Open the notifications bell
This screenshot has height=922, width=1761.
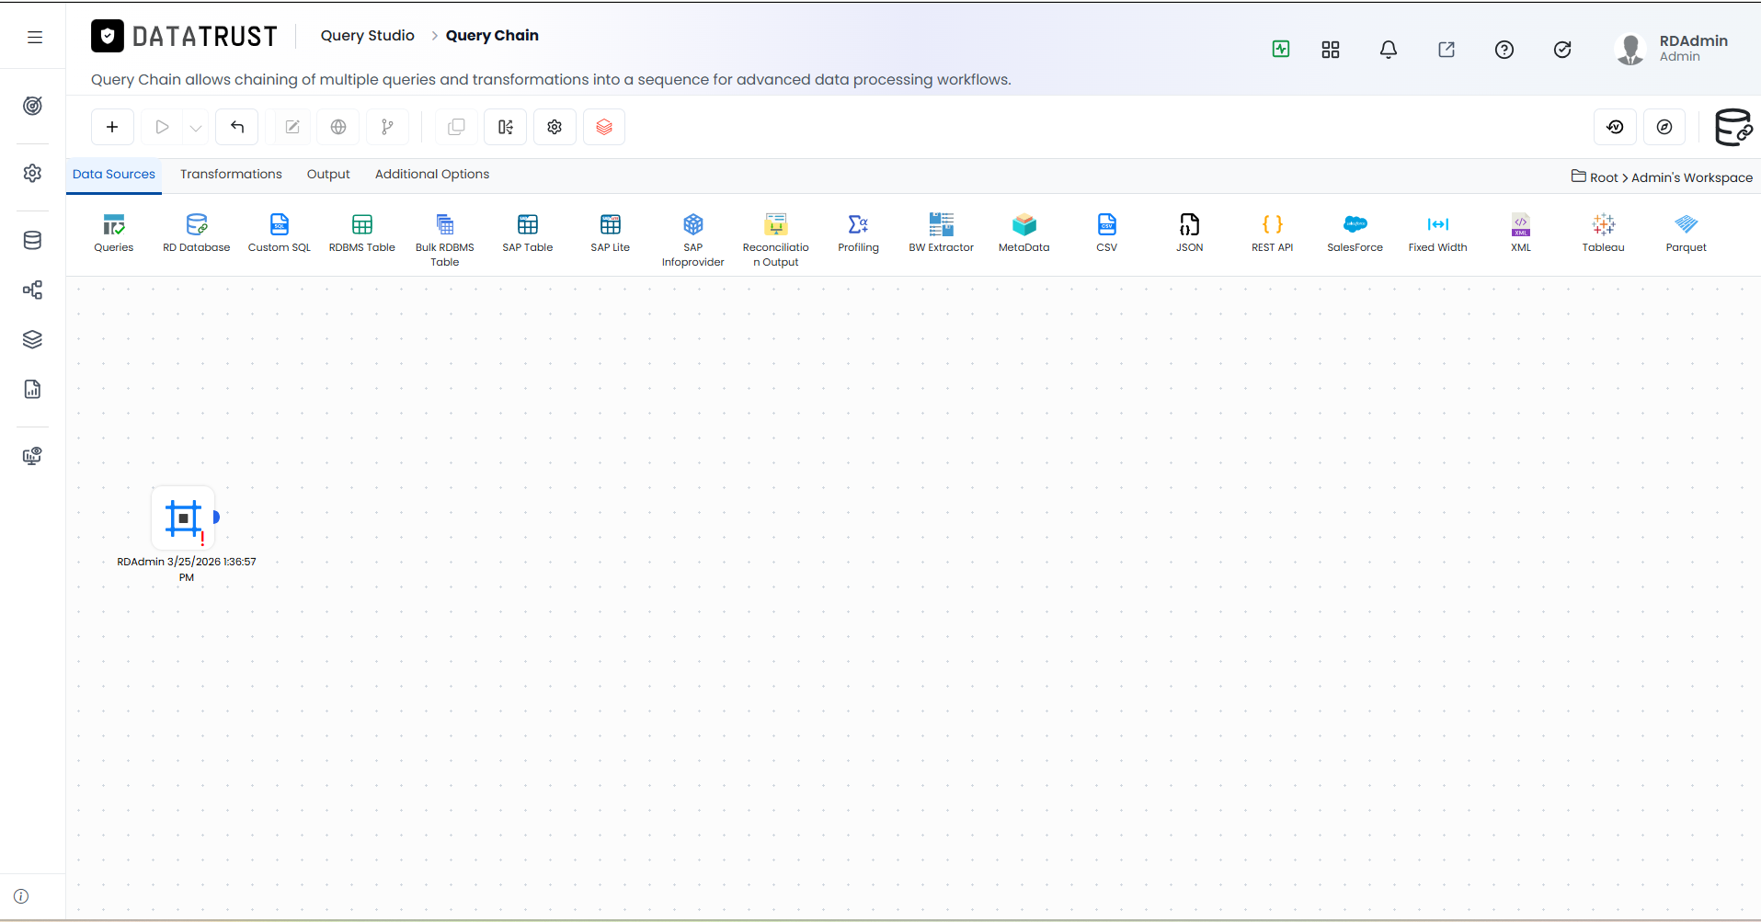pos(1389,50)
